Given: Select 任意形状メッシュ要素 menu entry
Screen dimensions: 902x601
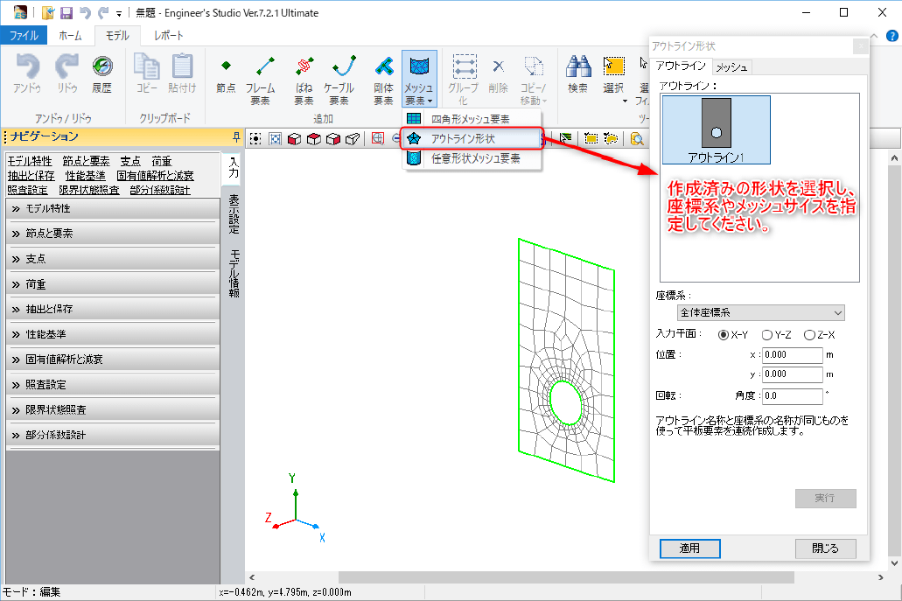Looking at the screenshot, I should [x=472, y=158].
